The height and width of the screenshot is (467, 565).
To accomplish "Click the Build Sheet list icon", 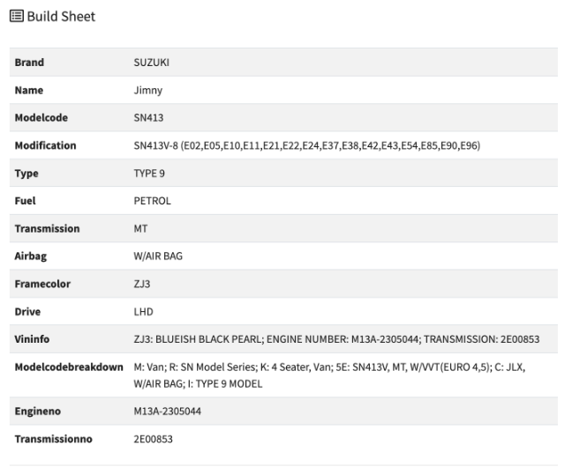I will (x=17, y=16).
